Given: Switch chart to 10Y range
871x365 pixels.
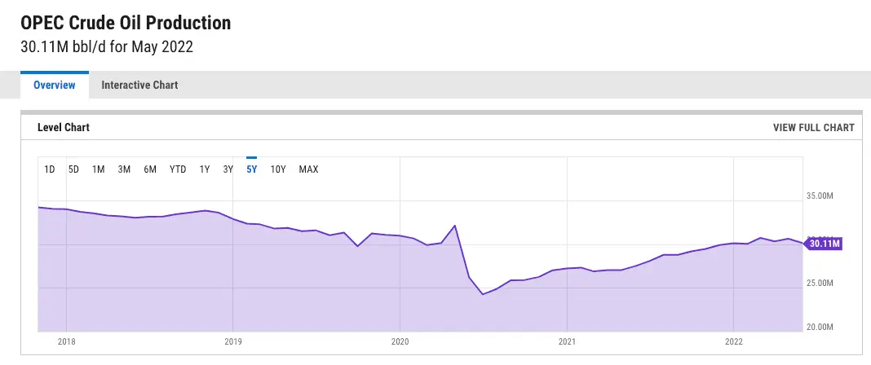Looking at the screenshot, I should pyautogui.click(x=278, y=169).
